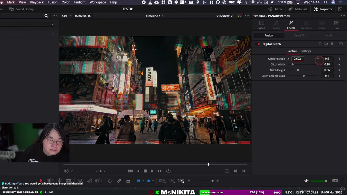Toggle keyframe for Glitch Chroma Scale
Image resolution: width=347 pixels, height=195 pixels.
(x=339, y=76)
